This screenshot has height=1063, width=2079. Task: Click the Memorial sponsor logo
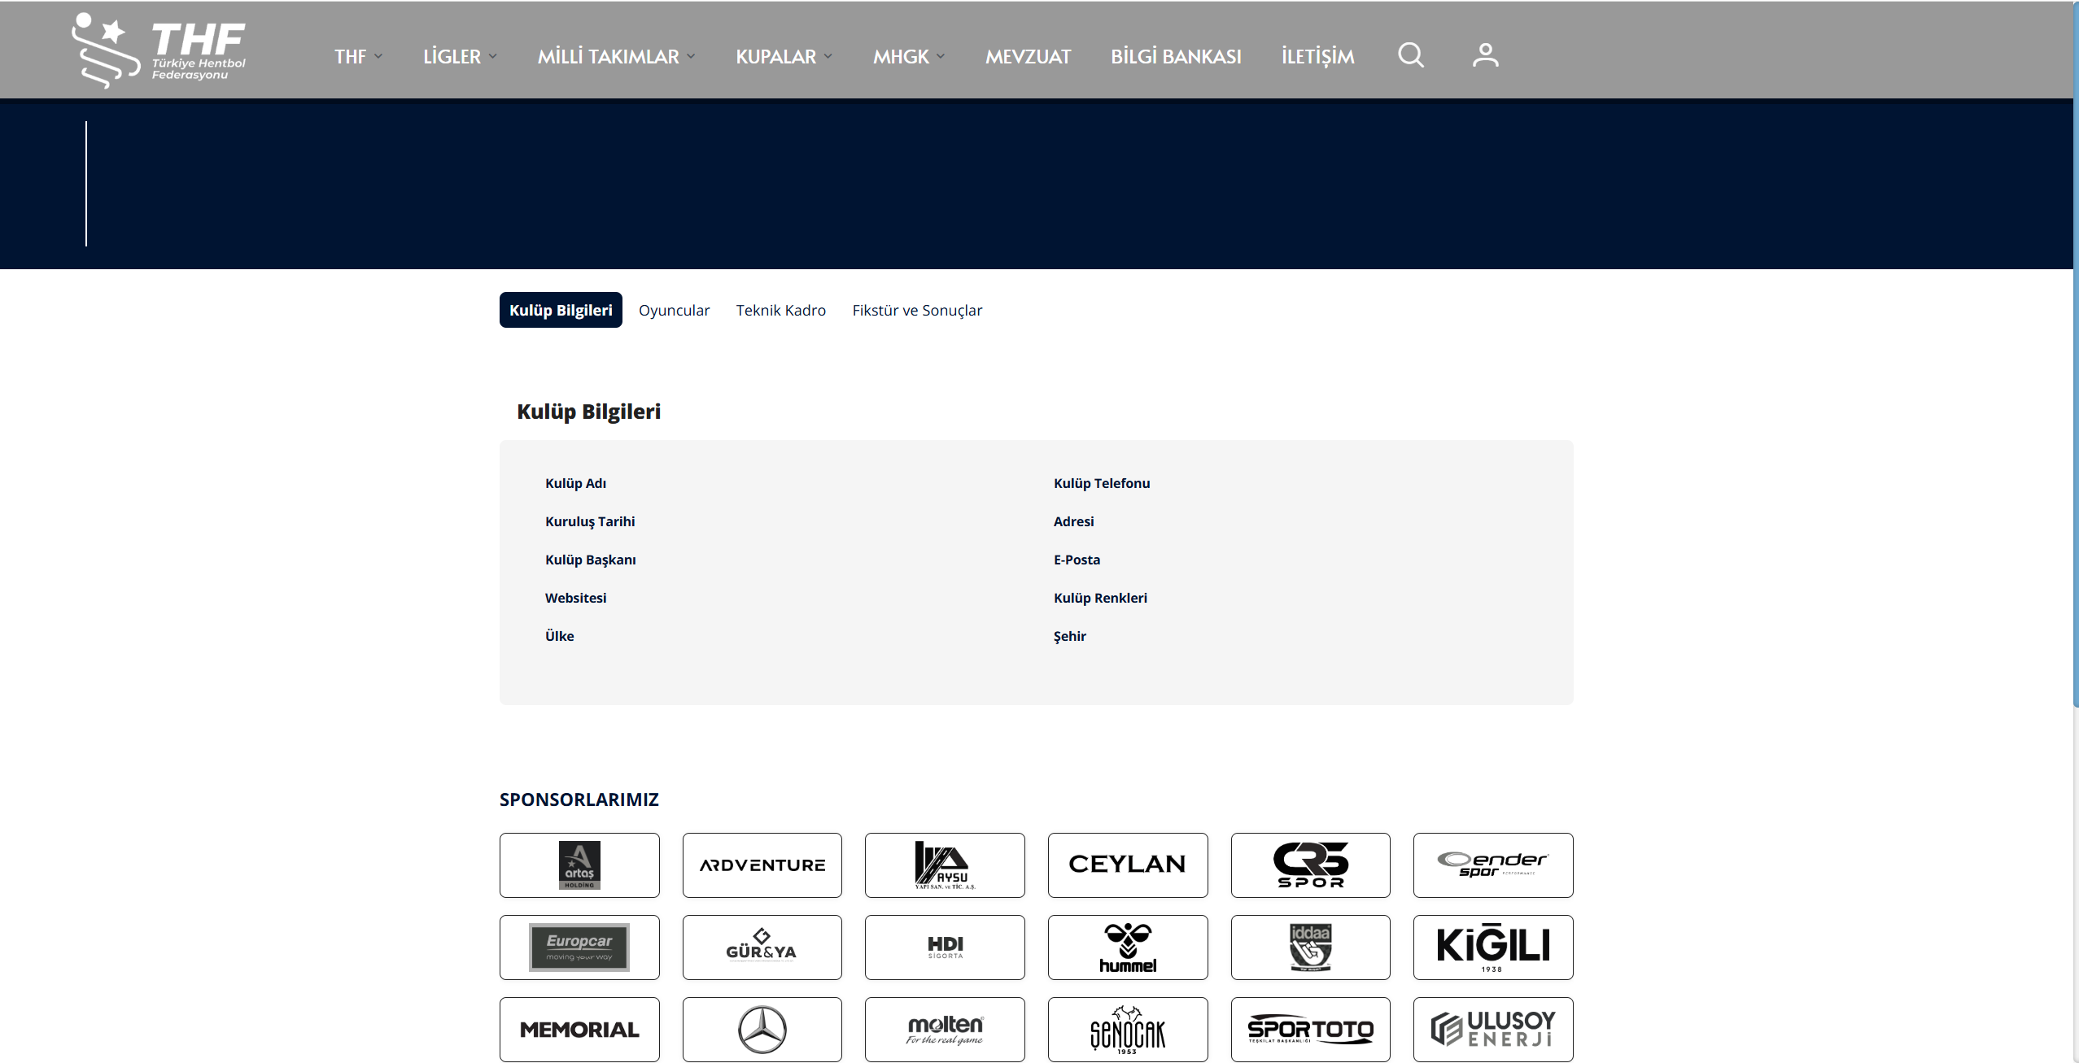(579, 1029)
